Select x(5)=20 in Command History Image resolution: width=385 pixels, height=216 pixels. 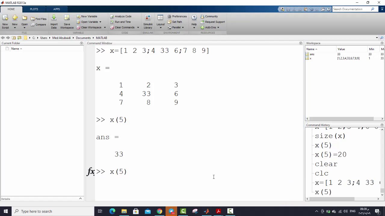[331, 154]
